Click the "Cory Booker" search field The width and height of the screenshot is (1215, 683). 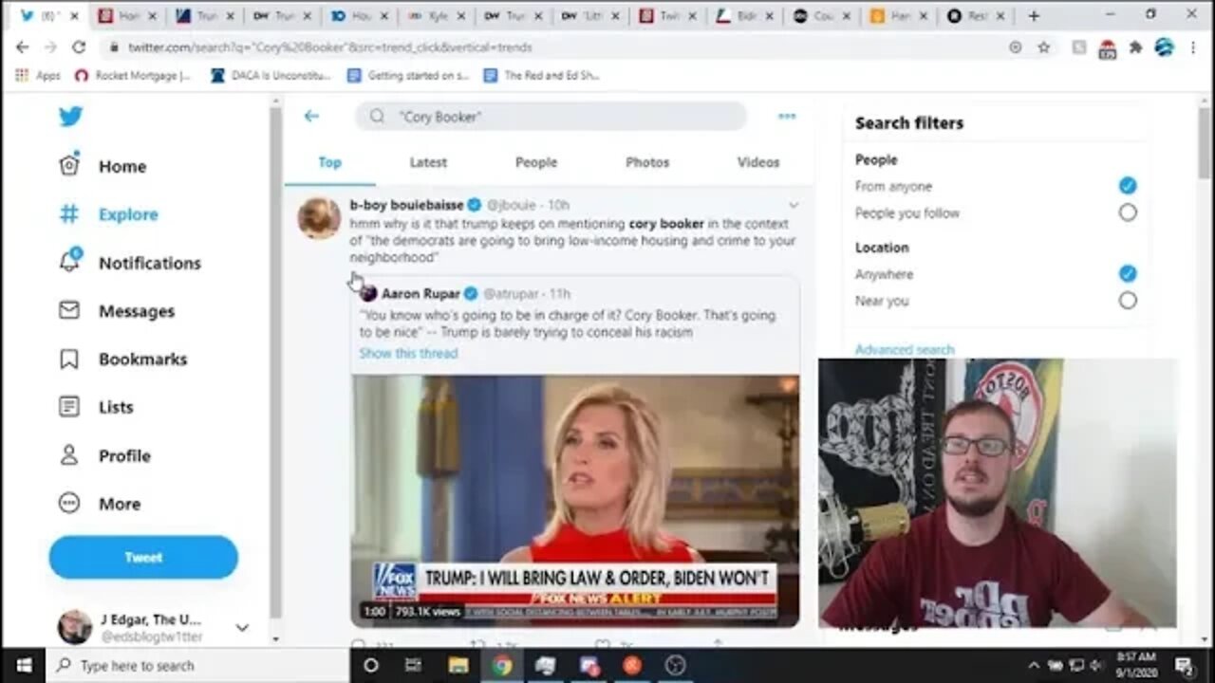coord(551,117)
